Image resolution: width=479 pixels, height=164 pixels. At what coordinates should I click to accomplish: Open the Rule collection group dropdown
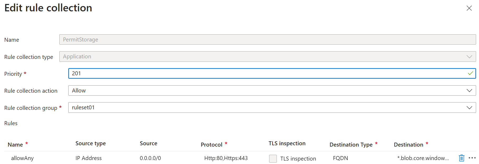pos(469,107)
